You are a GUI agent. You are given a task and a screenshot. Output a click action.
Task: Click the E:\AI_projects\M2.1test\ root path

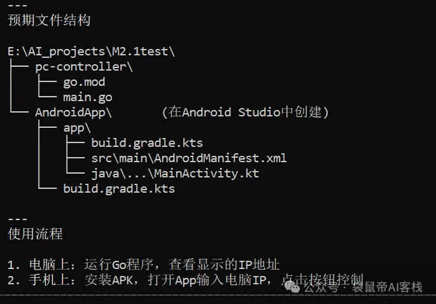pyautogui.click(x=91, y=51)
